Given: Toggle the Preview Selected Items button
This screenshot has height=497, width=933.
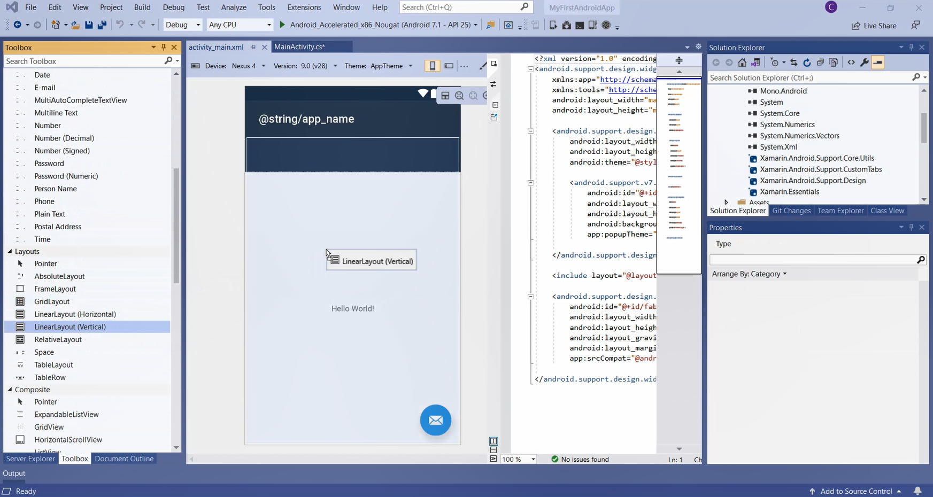Looking at the screenshot, I should tap(877, 63).
